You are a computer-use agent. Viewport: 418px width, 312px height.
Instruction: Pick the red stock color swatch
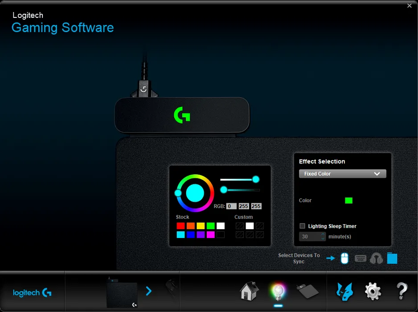tap(180, 226)
